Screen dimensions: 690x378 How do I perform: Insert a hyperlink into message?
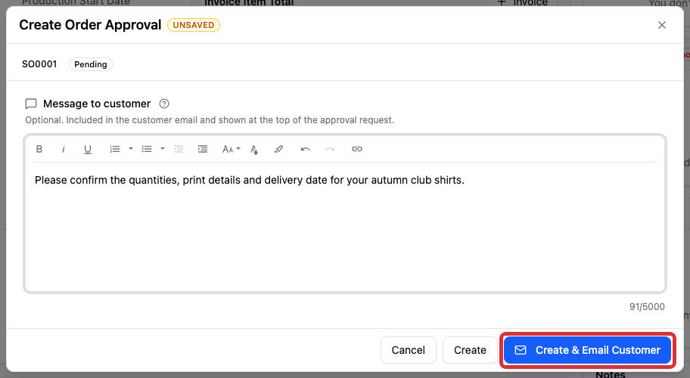357,149
